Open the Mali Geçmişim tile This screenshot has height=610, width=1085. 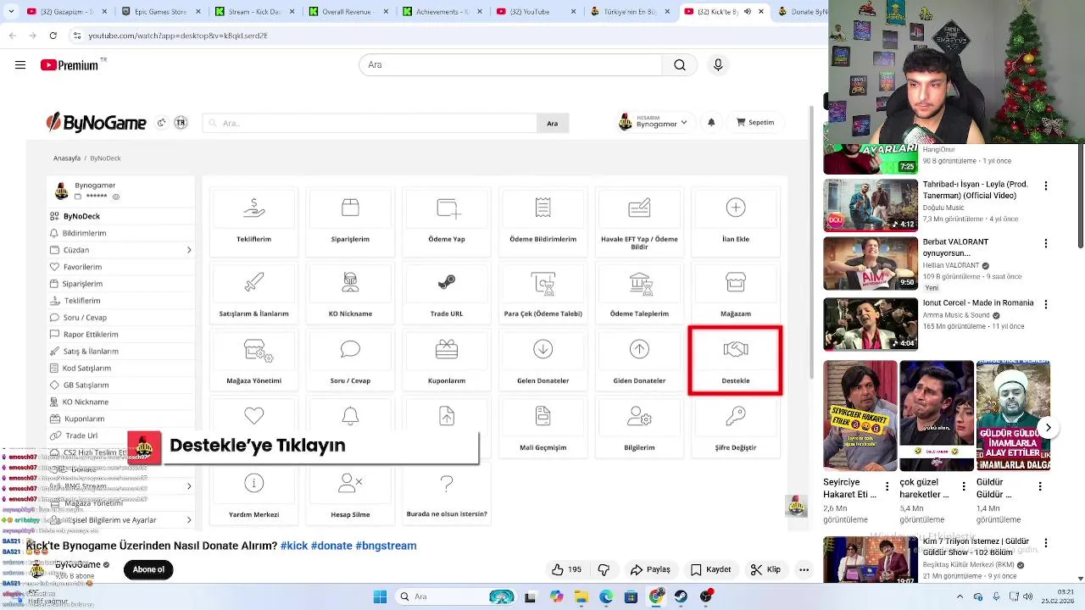click(543, 428)
